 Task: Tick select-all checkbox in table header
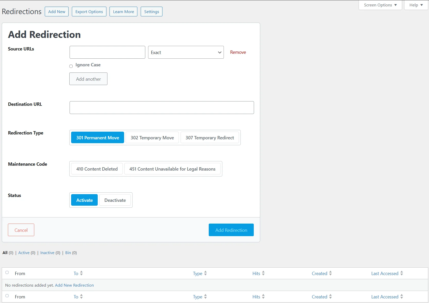point(7,273)
